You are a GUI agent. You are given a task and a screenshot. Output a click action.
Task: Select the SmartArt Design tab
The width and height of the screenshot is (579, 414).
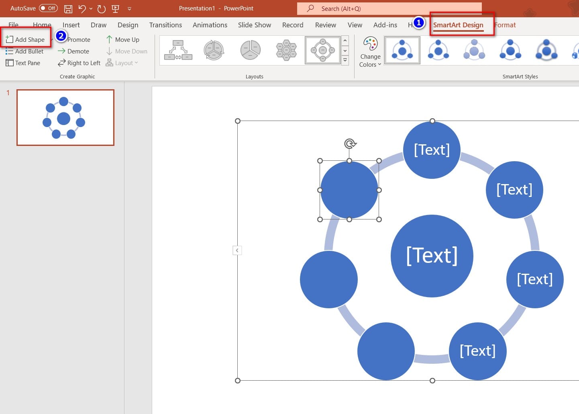point(458,25)
